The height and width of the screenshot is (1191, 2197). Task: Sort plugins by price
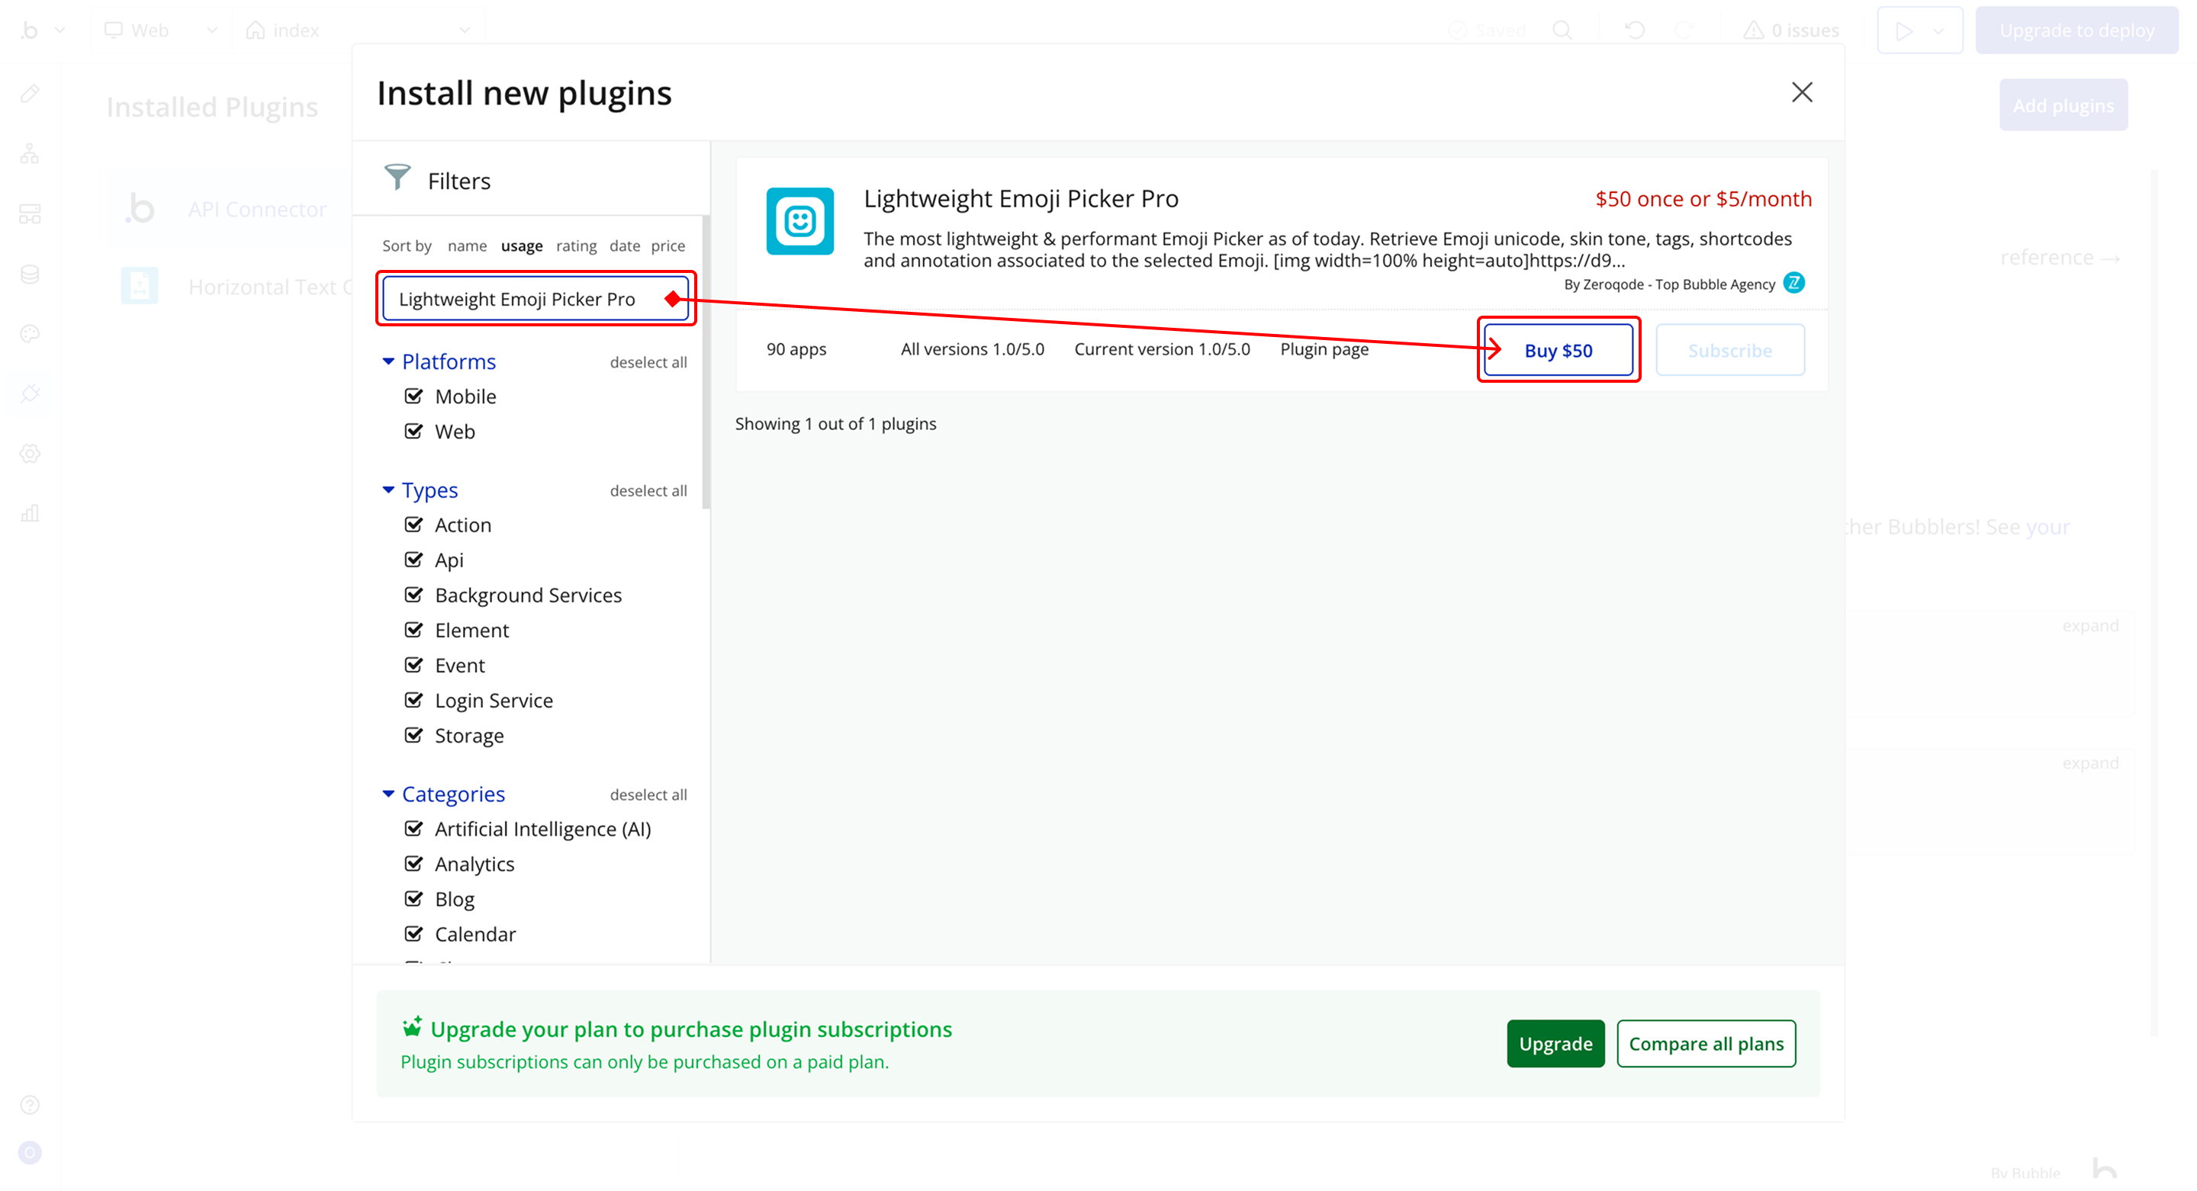[x=667, y=246]
